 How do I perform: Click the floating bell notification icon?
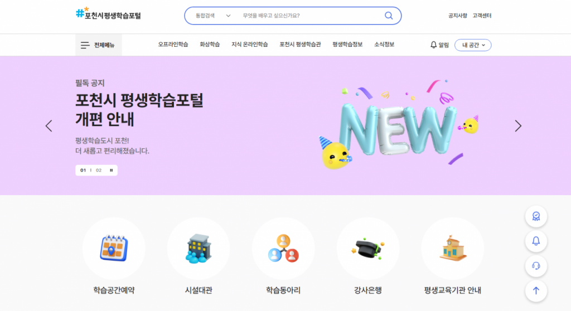coord(536,241)
